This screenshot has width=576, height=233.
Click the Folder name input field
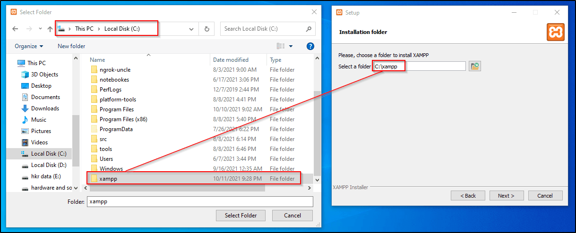pyautogui.click(x=200, y=201)
